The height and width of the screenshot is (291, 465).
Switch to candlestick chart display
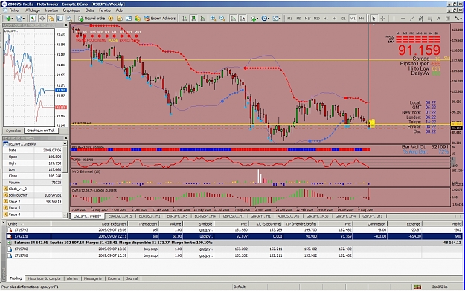[193, 19]
